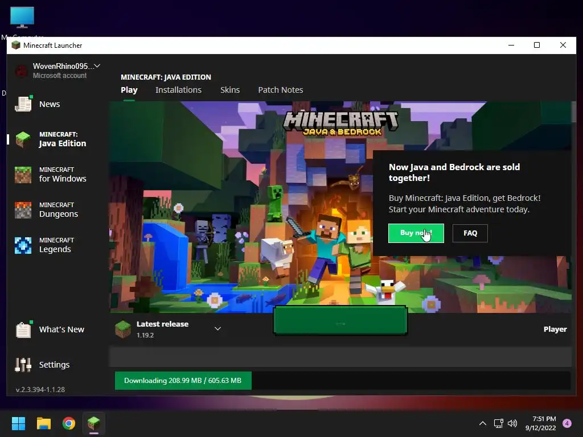Click the Minecraft Launcher taskbar icon
Viewport: 583px width, 437px height.
point(94,423)
